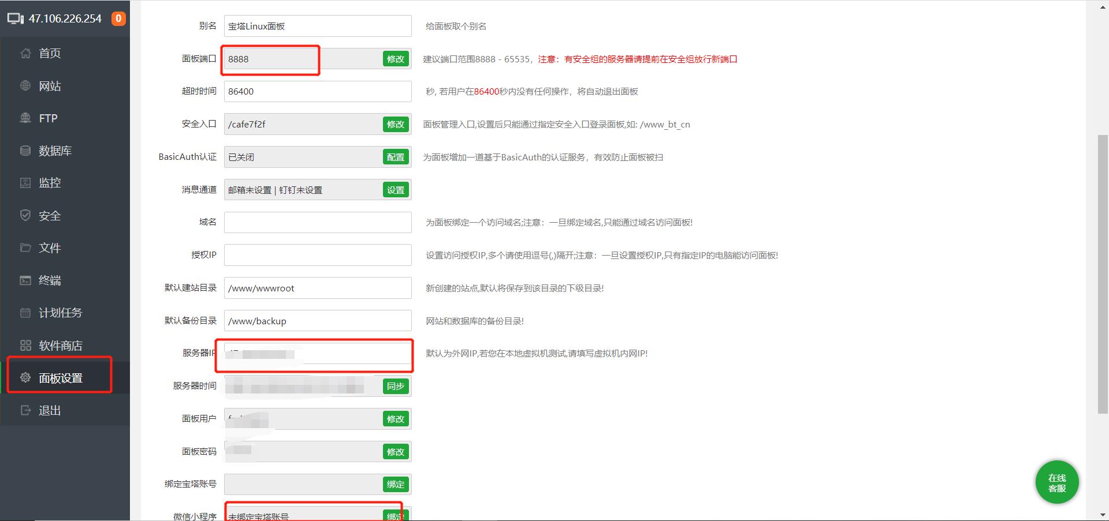Click 修改 button for 面板密码
Viewport: 1109px width, 521px height.
tap(396, 452)
